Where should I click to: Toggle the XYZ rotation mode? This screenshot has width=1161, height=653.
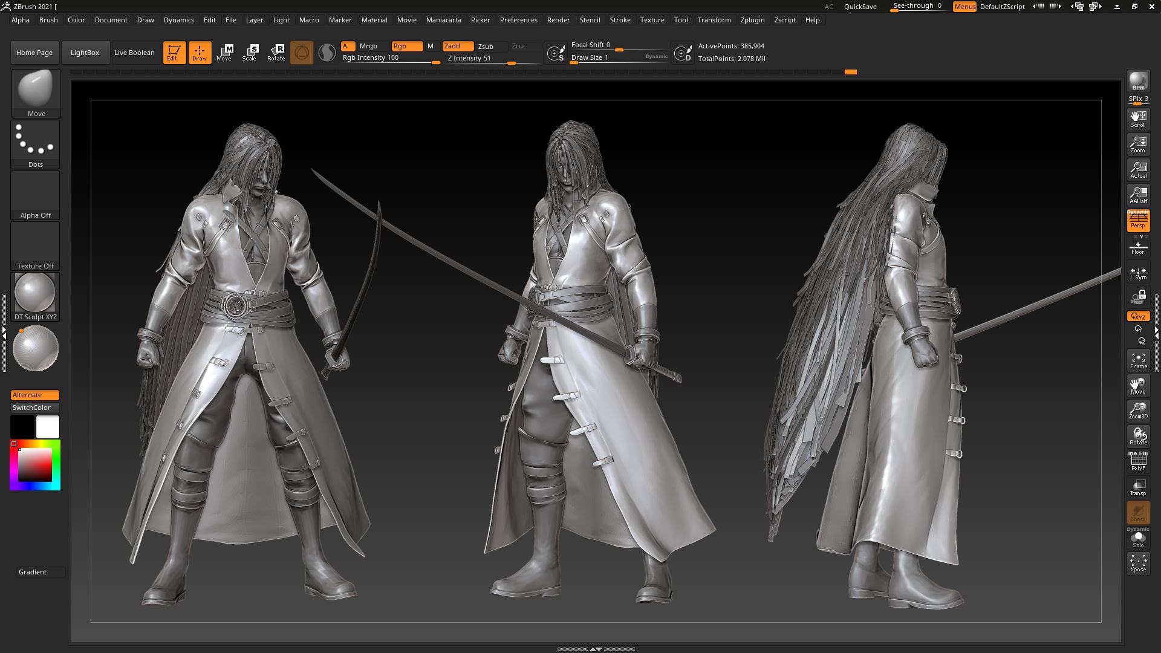(x=1138, y=316)
